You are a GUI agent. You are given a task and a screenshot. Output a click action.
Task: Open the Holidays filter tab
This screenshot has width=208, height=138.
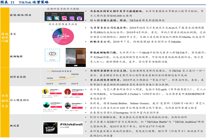54,14
